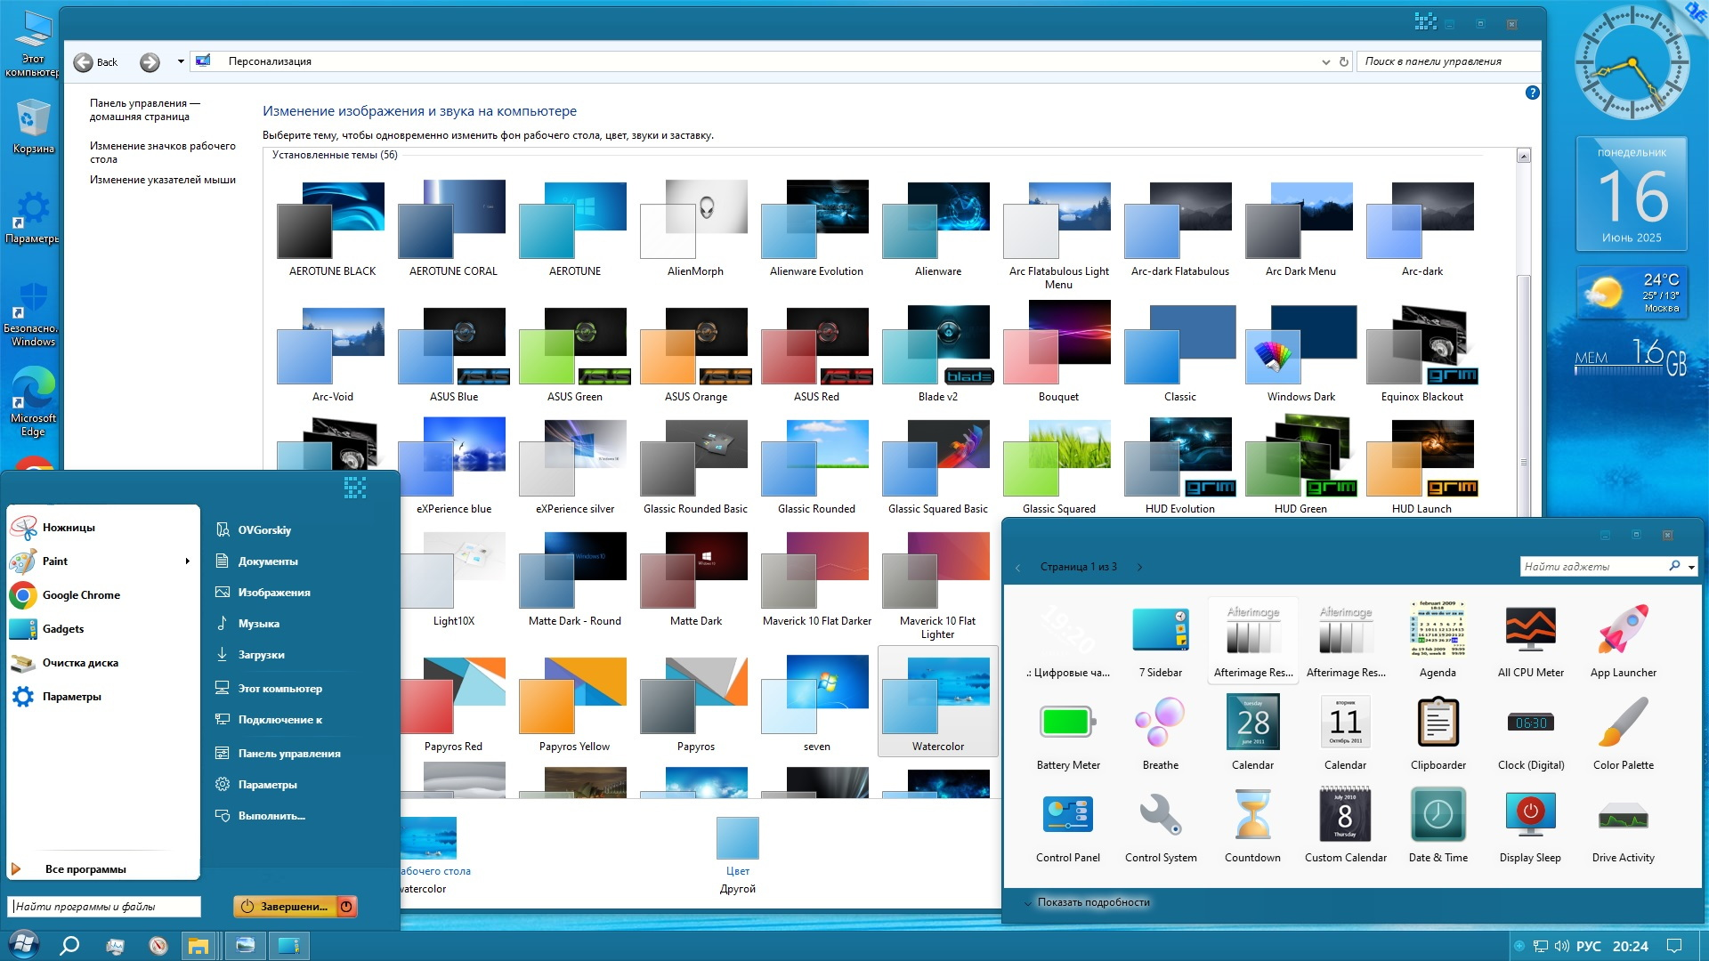This screenshot has height=961, width=1709.
Task: Open the Battery Meter gadget
Action: (x=1067, y=723)
